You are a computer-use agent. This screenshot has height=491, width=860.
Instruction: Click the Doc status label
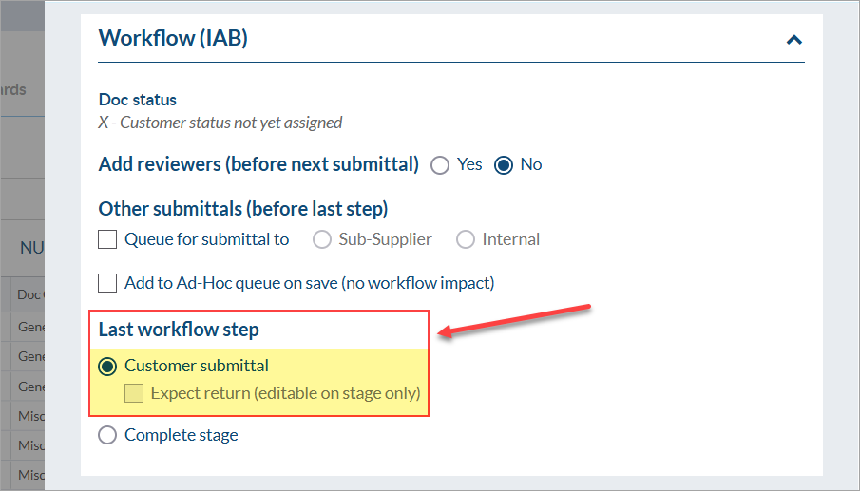pos(138,100)
